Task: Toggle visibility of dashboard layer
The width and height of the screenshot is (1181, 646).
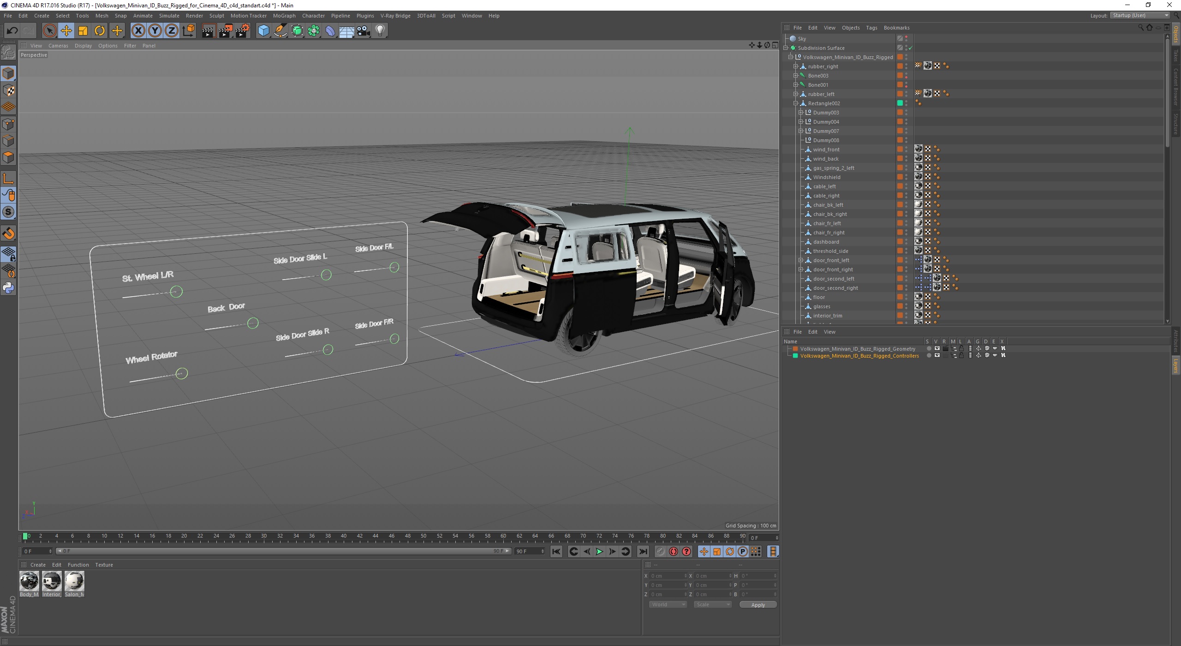Action: (906, 239)
